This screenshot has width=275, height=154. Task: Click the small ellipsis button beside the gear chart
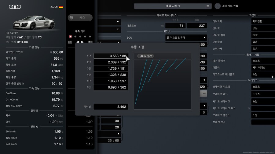[204, 94]
